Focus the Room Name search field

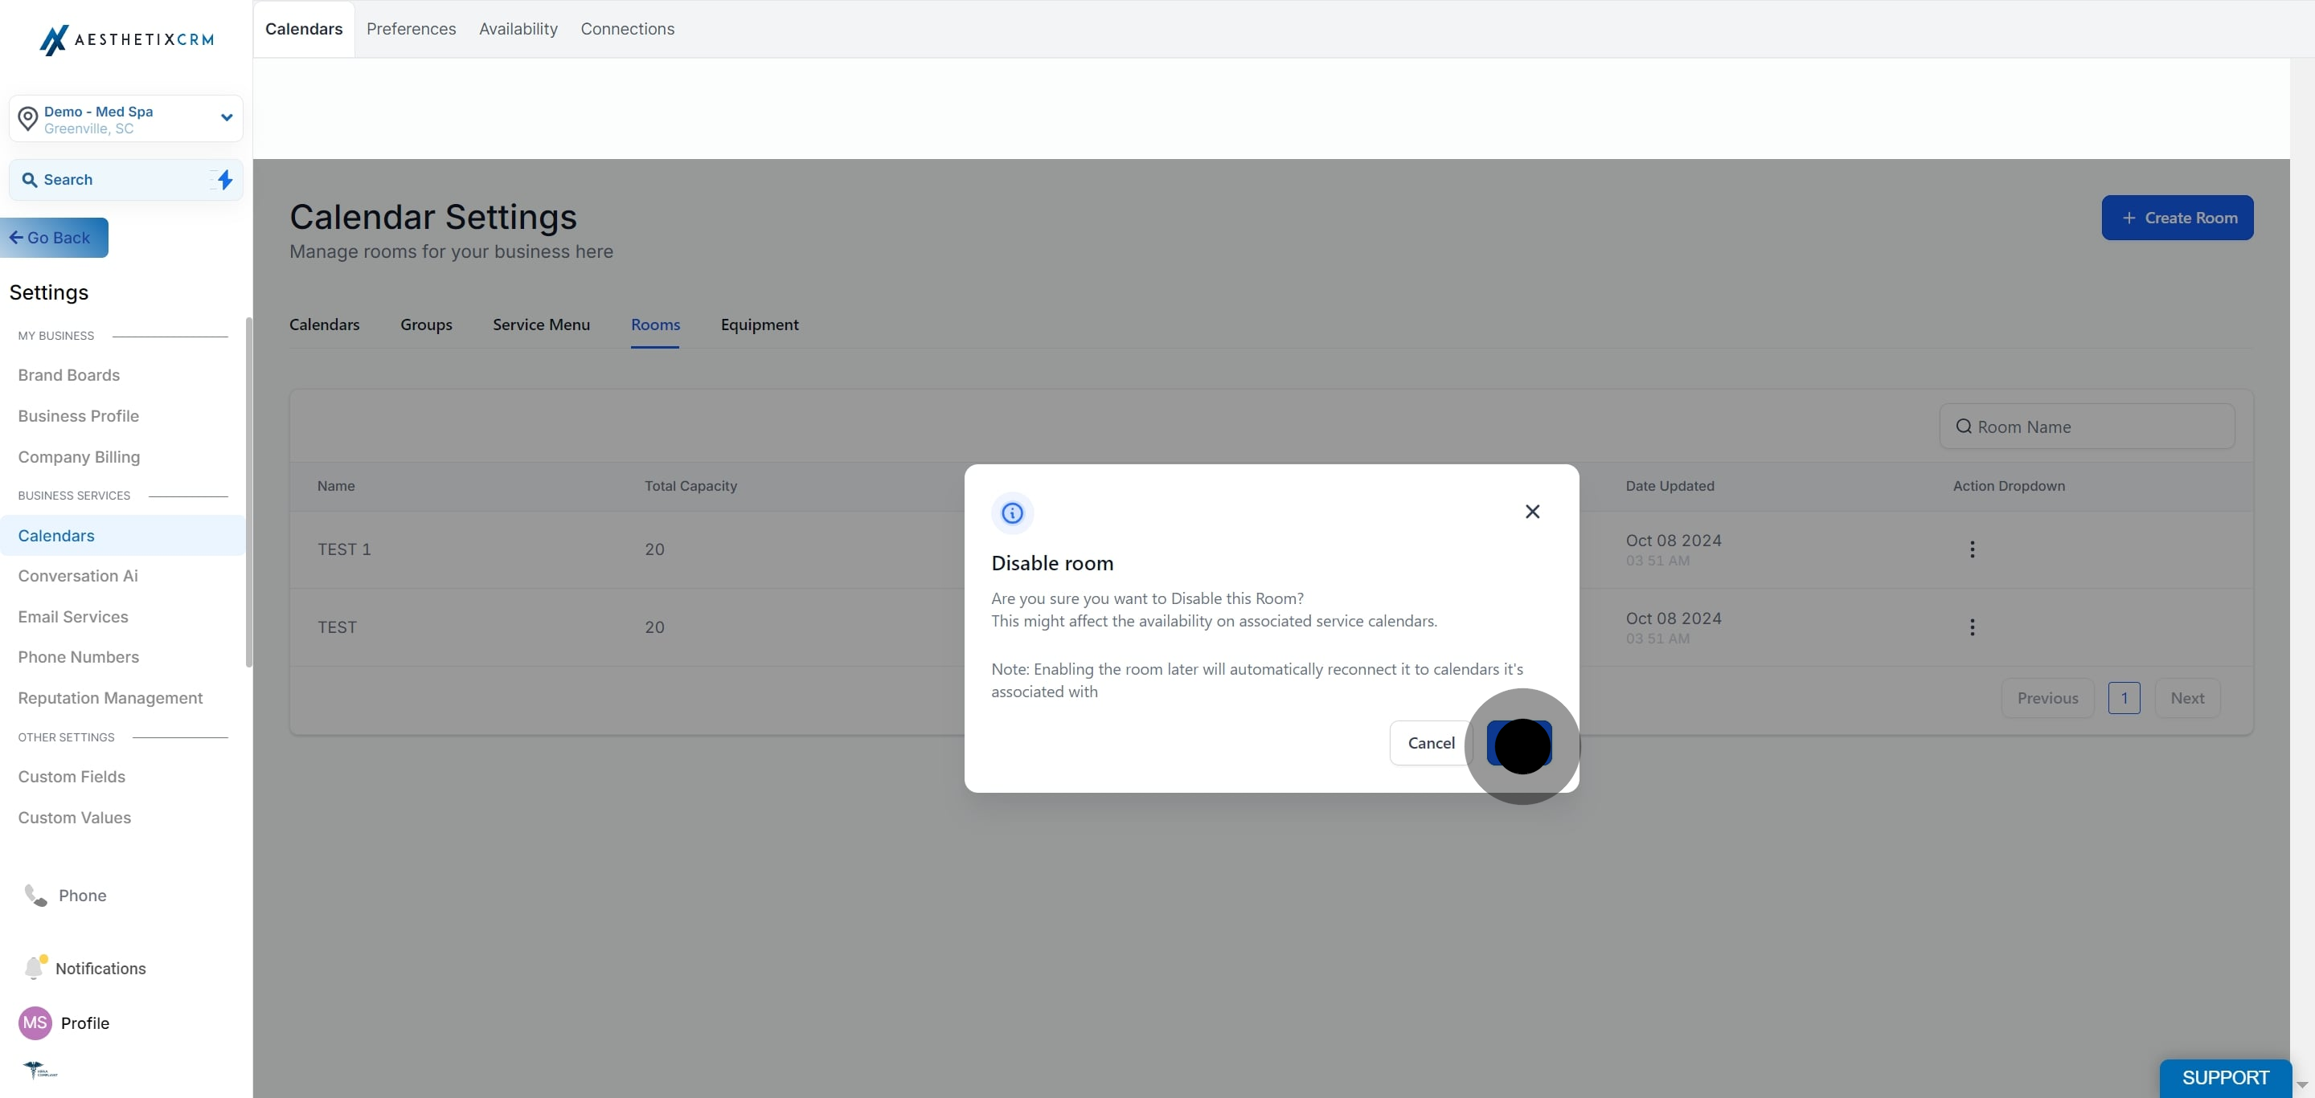2087,427
